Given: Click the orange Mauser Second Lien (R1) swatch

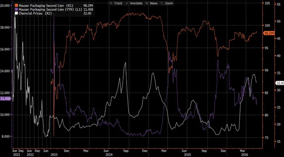Looking at the screenshot, I should 16,5.
